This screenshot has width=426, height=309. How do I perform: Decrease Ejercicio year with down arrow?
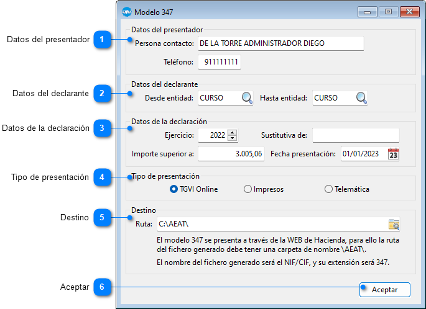(x=232, y=138)
